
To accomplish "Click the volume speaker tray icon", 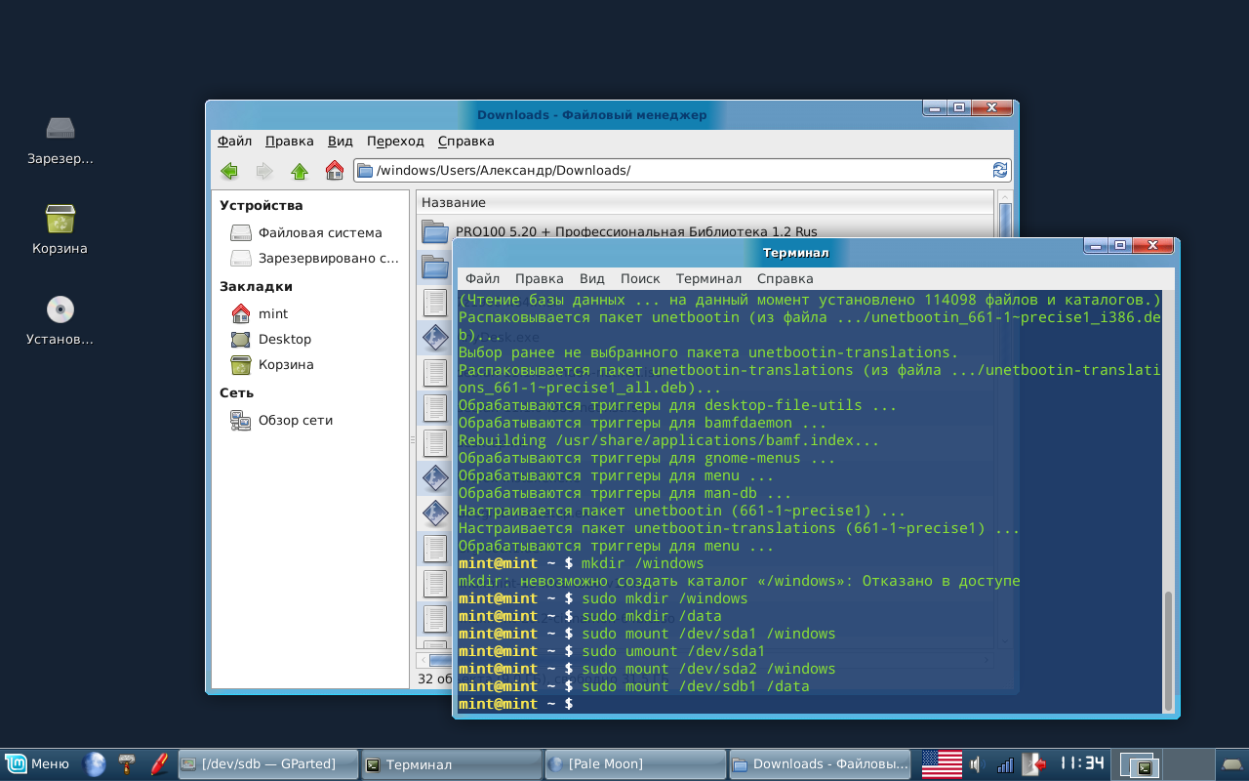I will [978, 763].
